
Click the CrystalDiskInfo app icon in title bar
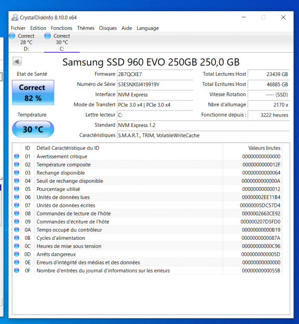tap(15, 18)
